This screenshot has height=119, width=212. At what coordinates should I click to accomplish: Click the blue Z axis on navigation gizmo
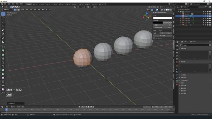(x=147, y=13)
